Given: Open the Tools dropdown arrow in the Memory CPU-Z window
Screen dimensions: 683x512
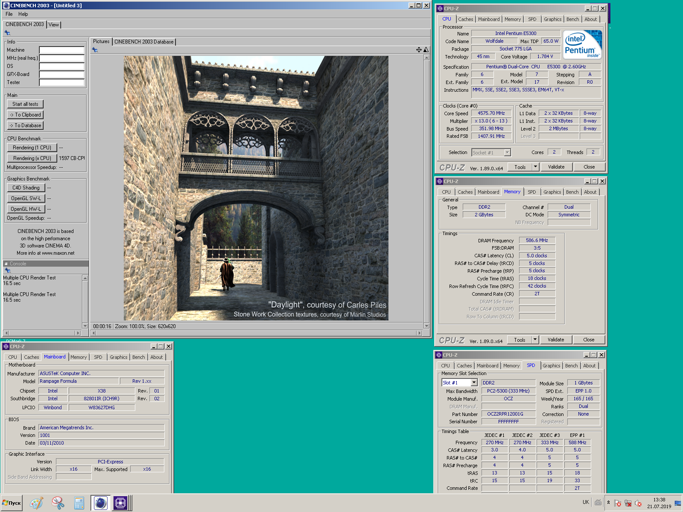Looking at the screenshot, I should (535, 340).
